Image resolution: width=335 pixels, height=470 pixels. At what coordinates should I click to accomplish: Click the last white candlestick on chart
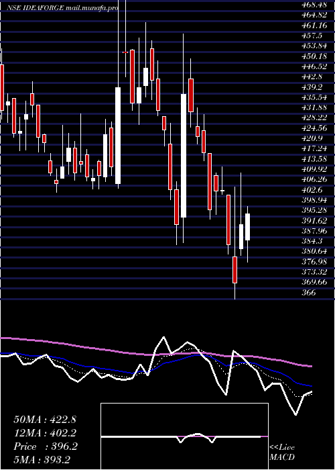pyautogui.click(x=247, y=227)
